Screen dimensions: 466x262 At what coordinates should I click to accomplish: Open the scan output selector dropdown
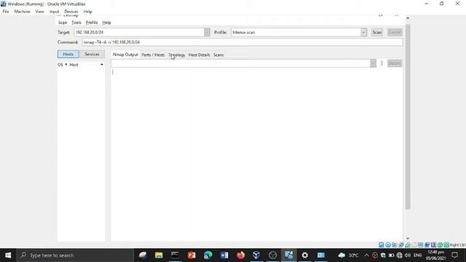pyautogui.click(x=373, y=63)
